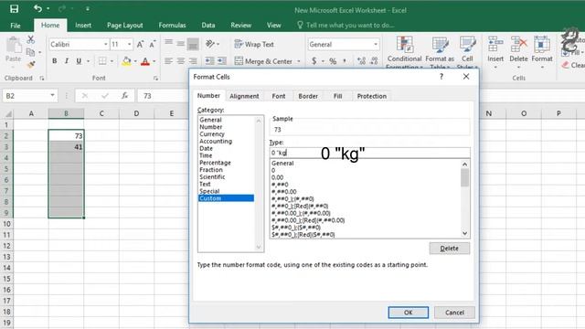Click the Wrap Text button
This screenshot has width=585, height=329.
[254, 44]
